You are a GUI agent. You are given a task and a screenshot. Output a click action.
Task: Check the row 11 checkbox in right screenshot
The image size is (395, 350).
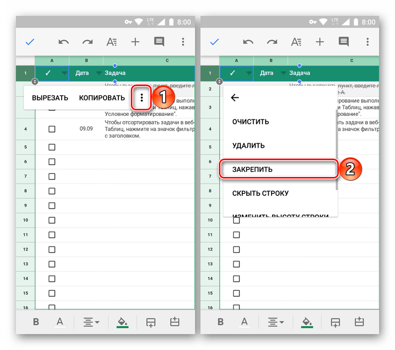pos(236,235)
